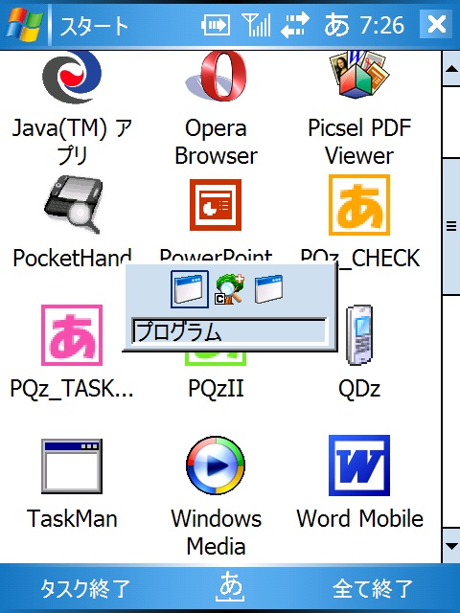The image size is (460, 613).
Task: Open the signal strength antenna icon
Action: tap(257, 25)
